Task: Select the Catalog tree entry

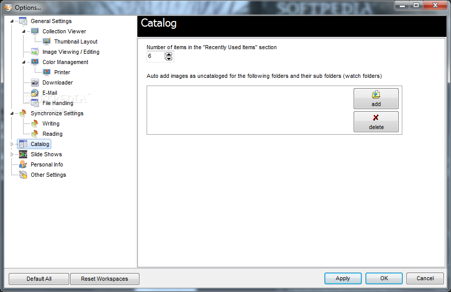Action: pyautogui.click(x=39, y=144)
